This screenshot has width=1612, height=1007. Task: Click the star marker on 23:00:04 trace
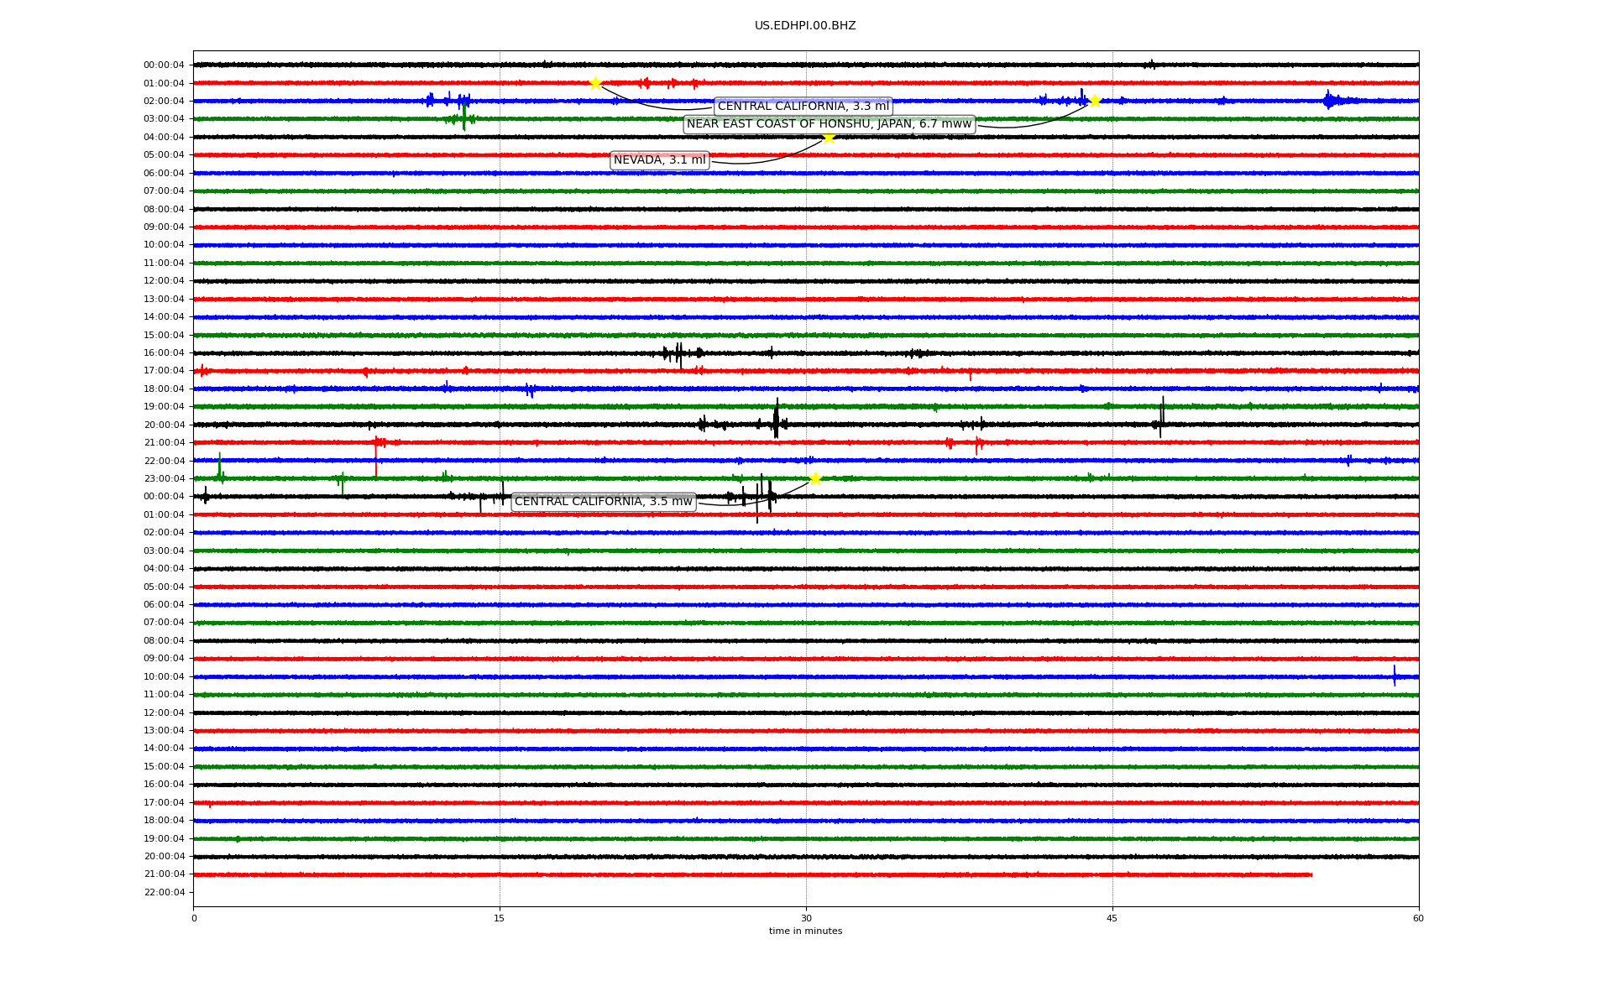pos(815,478)
